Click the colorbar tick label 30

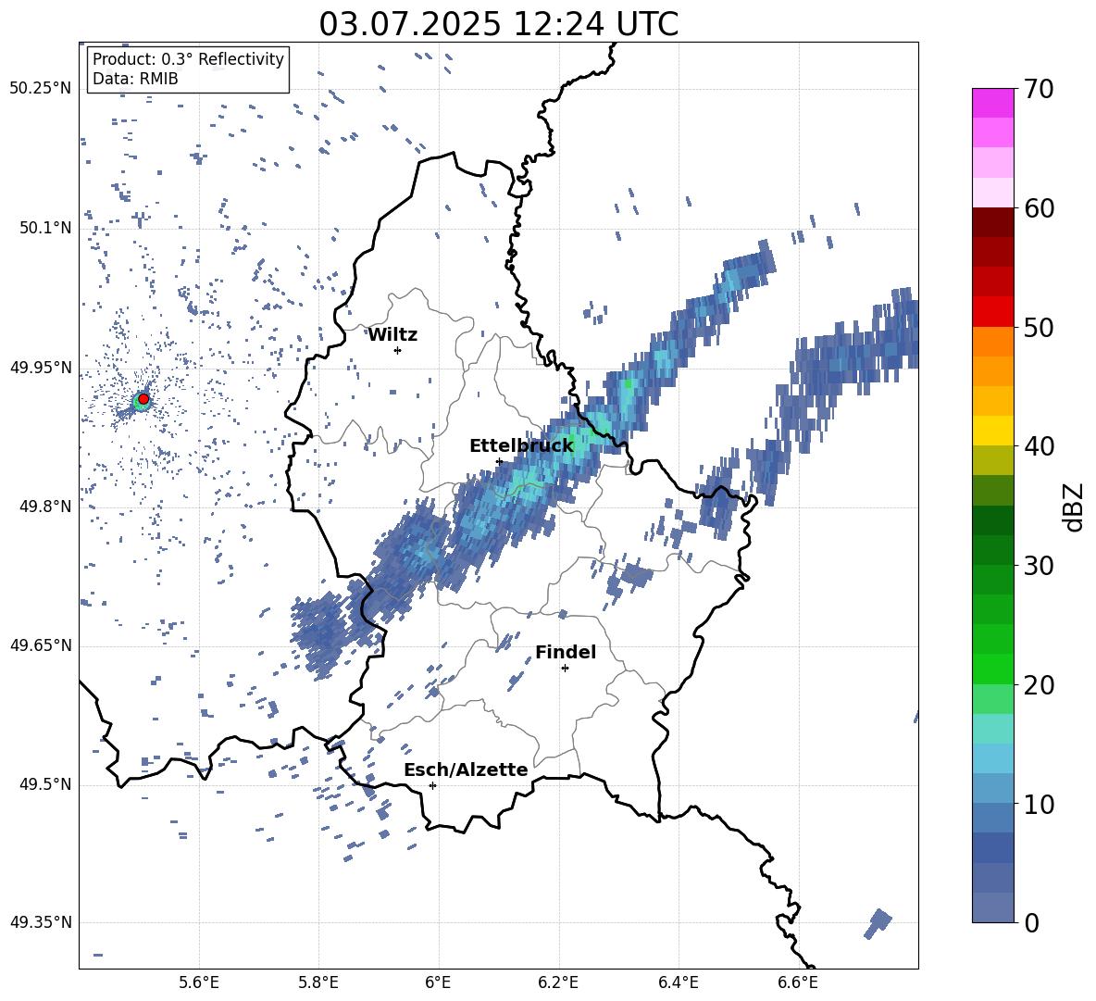1039,566
